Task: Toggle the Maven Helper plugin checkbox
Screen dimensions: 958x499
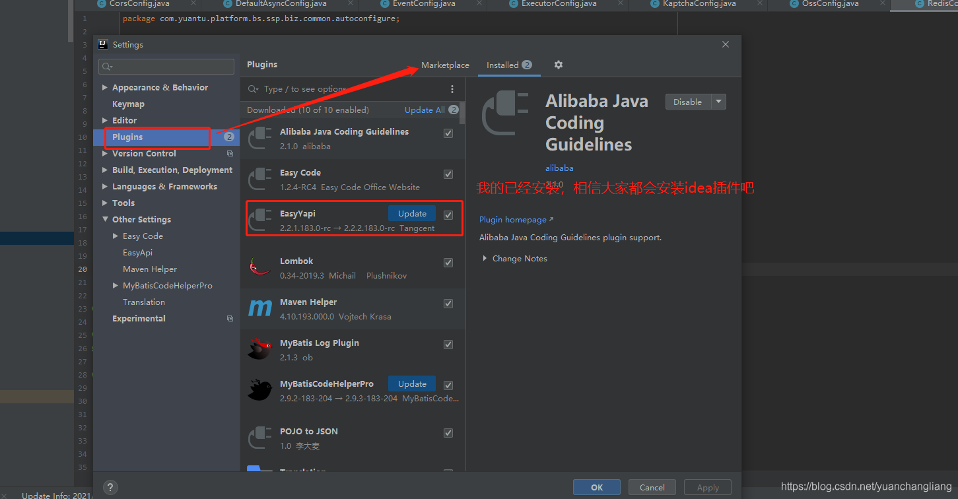Action: (x=448, y=303)
